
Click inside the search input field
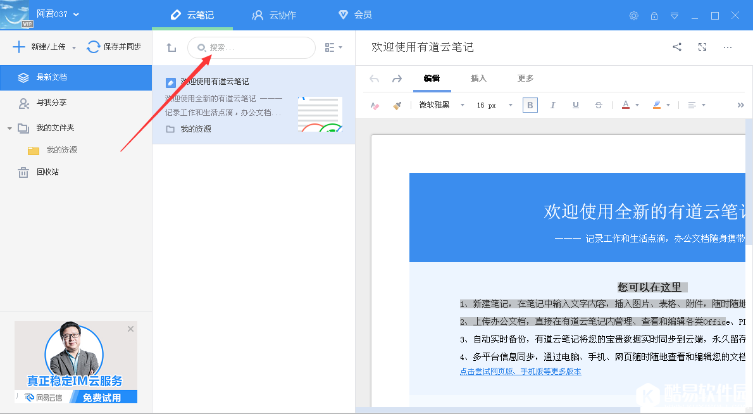click(253, 47)
